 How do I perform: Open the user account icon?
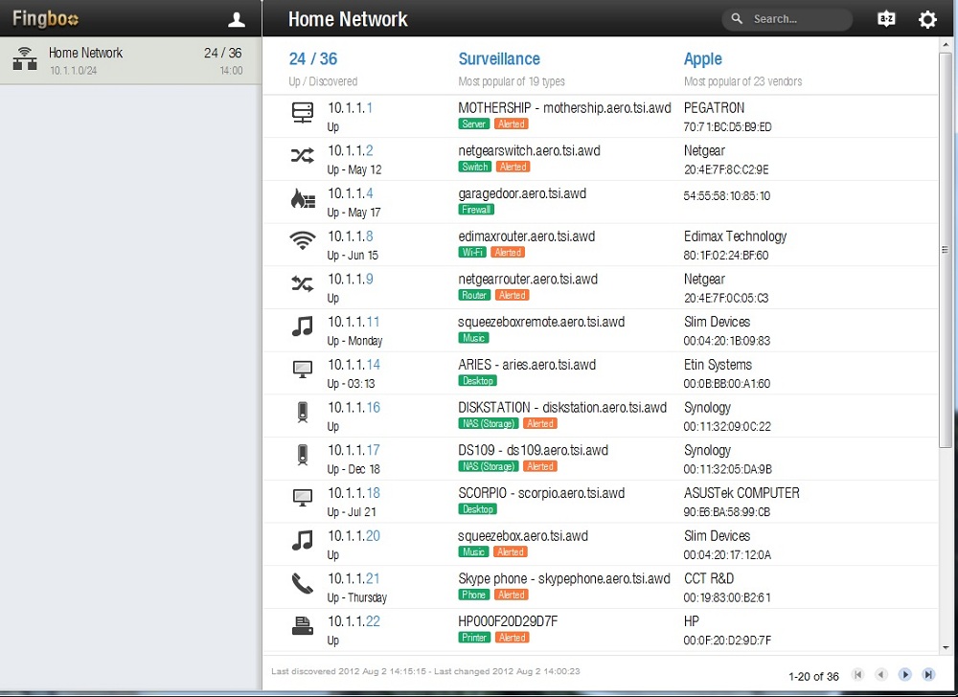237,19
